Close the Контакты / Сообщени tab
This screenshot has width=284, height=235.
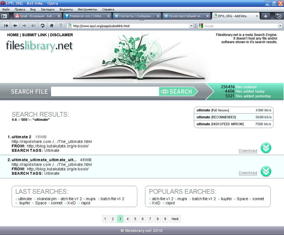click(158, 16)
